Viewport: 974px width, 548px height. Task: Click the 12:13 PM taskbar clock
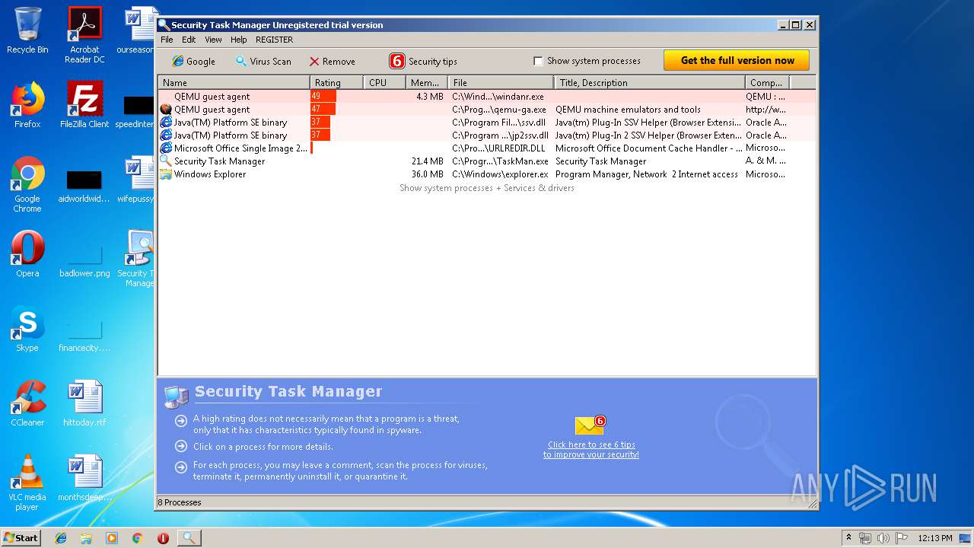click(934, 538)
